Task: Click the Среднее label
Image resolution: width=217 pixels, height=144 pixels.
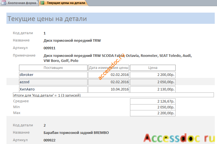Action: pyautogui.click(x=21, y=101)
